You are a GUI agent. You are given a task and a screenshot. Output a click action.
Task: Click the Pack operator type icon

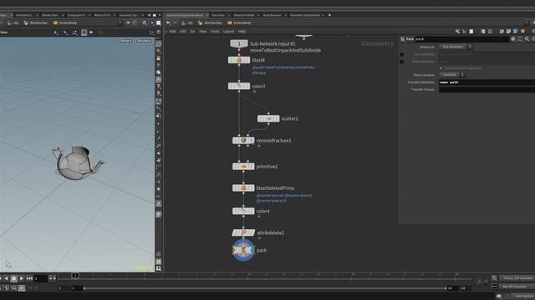tap(403, 39)
